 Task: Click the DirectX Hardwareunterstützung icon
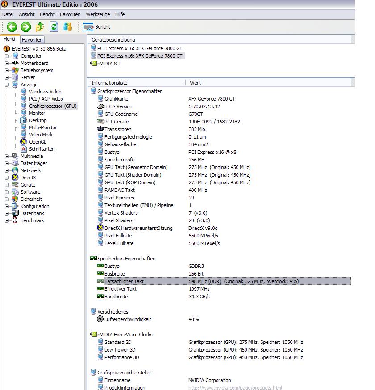coord(100,228)
